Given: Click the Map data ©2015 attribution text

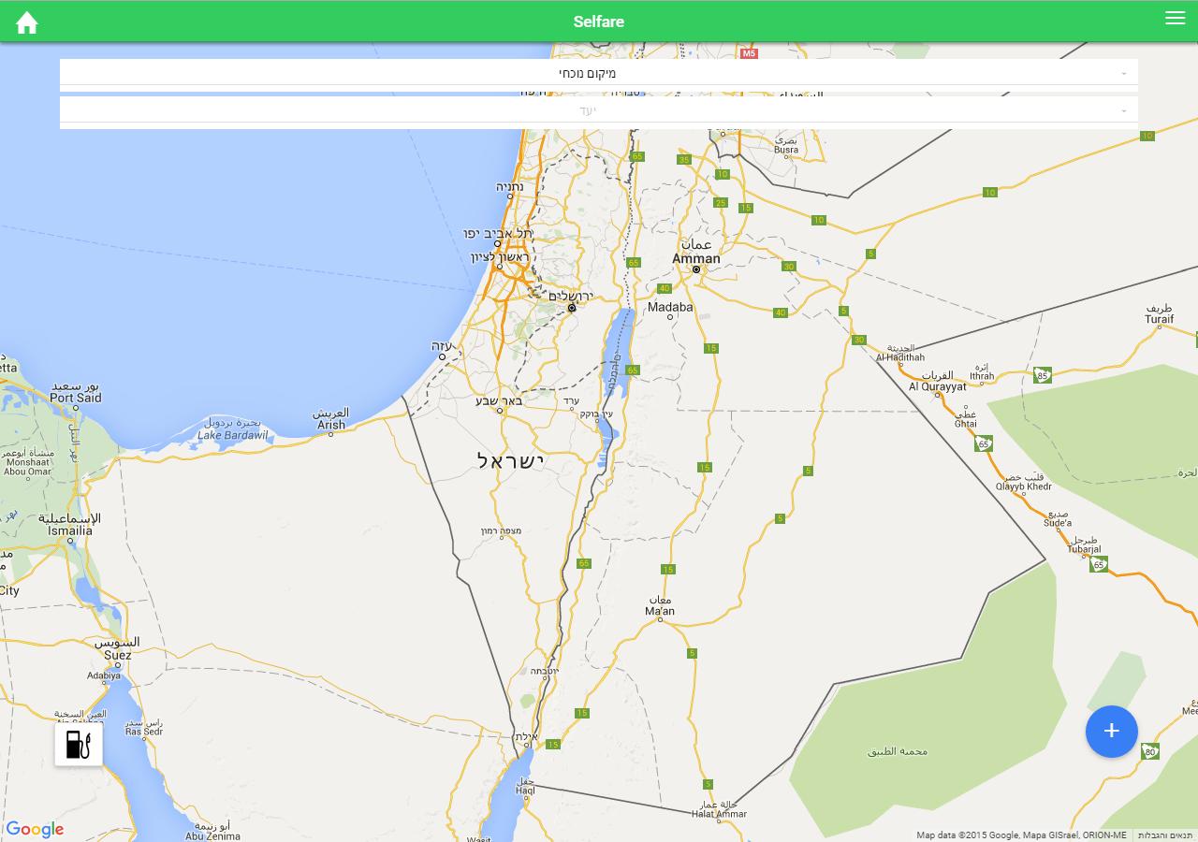Looking at the screenshot, I should [1021, 835].
